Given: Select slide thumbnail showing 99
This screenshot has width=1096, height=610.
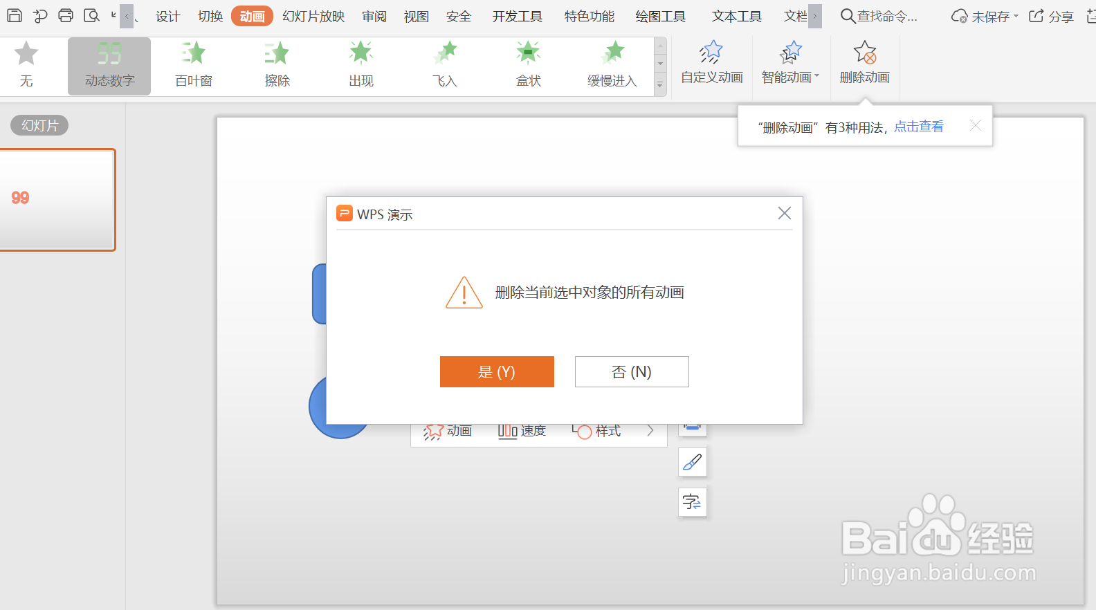Looking at the screenshot, I should 57,200.
